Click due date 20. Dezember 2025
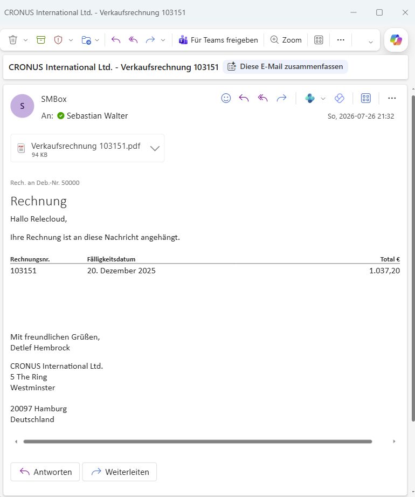 (121, 271)
